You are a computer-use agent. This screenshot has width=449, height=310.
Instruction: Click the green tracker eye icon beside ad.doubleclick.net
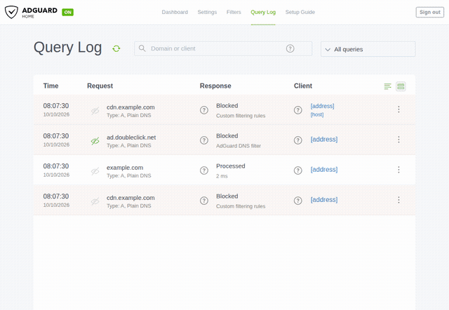pyautogui.click(x=95, y=141)
